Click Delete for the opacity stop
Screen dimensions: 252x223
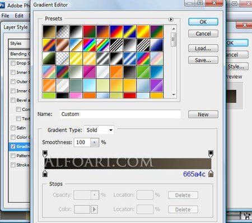[x=183, y=195]
